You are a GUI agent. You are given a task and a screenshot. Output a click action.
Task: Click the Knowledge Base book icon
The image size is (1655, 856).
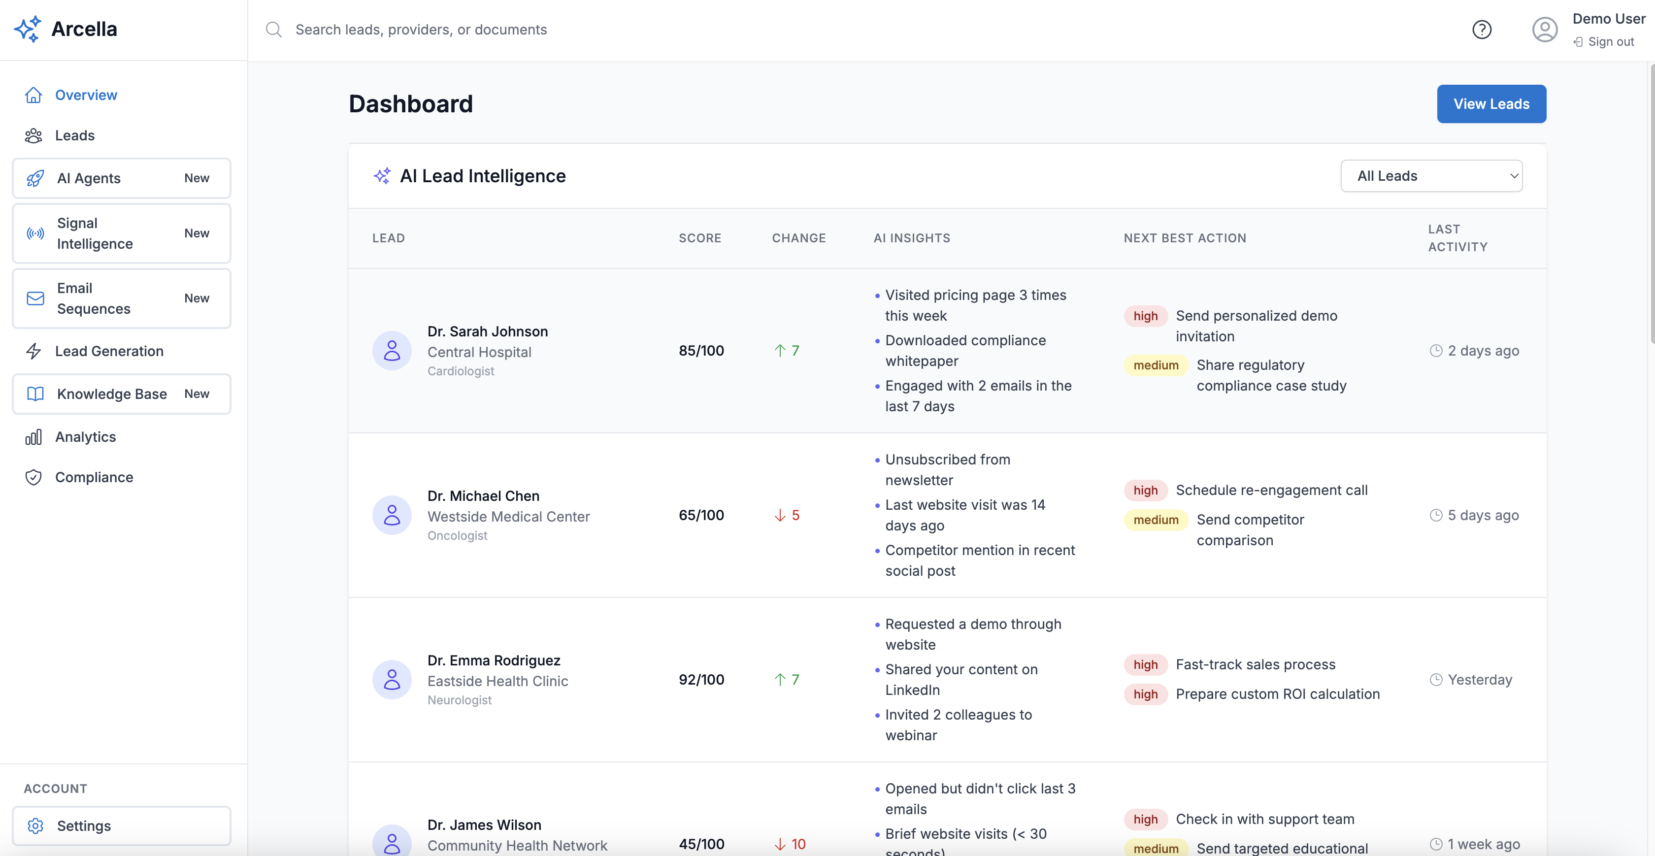point(35,394)
